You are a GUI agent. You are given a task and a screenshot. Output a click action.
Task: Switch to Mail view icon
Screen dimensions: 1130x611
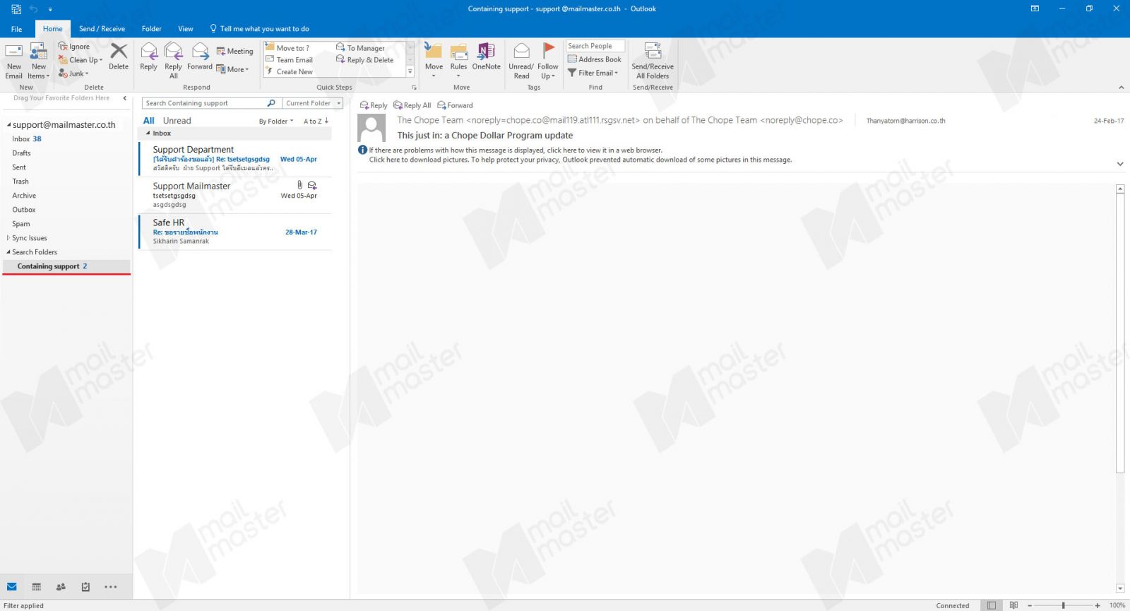[x=12, y=587]
